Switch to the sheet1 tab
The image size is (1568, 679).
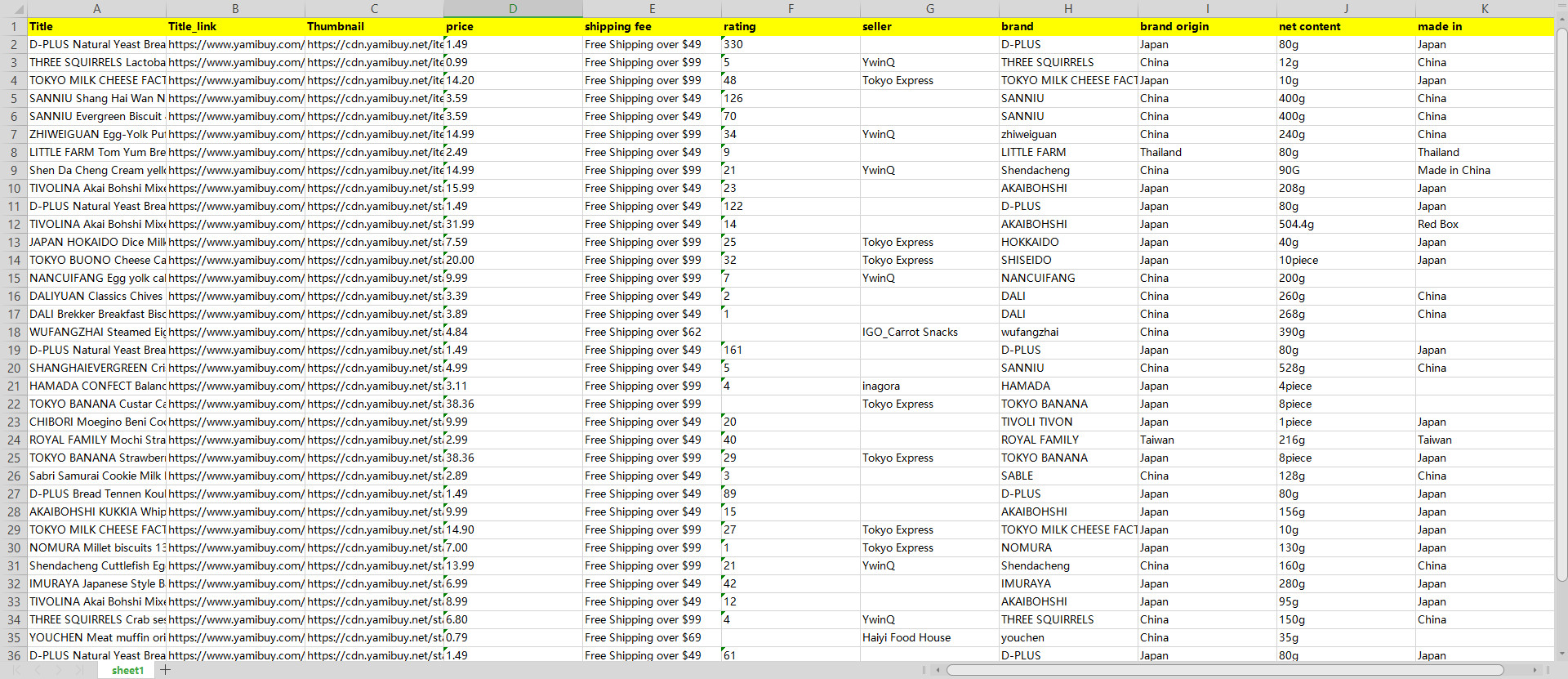tap(127, 670)
